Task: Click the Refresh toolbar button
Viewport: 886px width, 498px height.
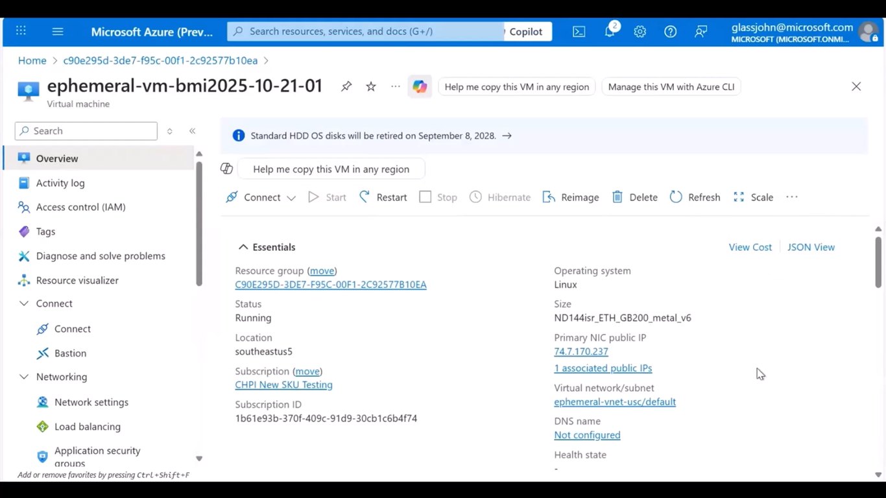Action: pyautogui.click(x=695, y=197)
